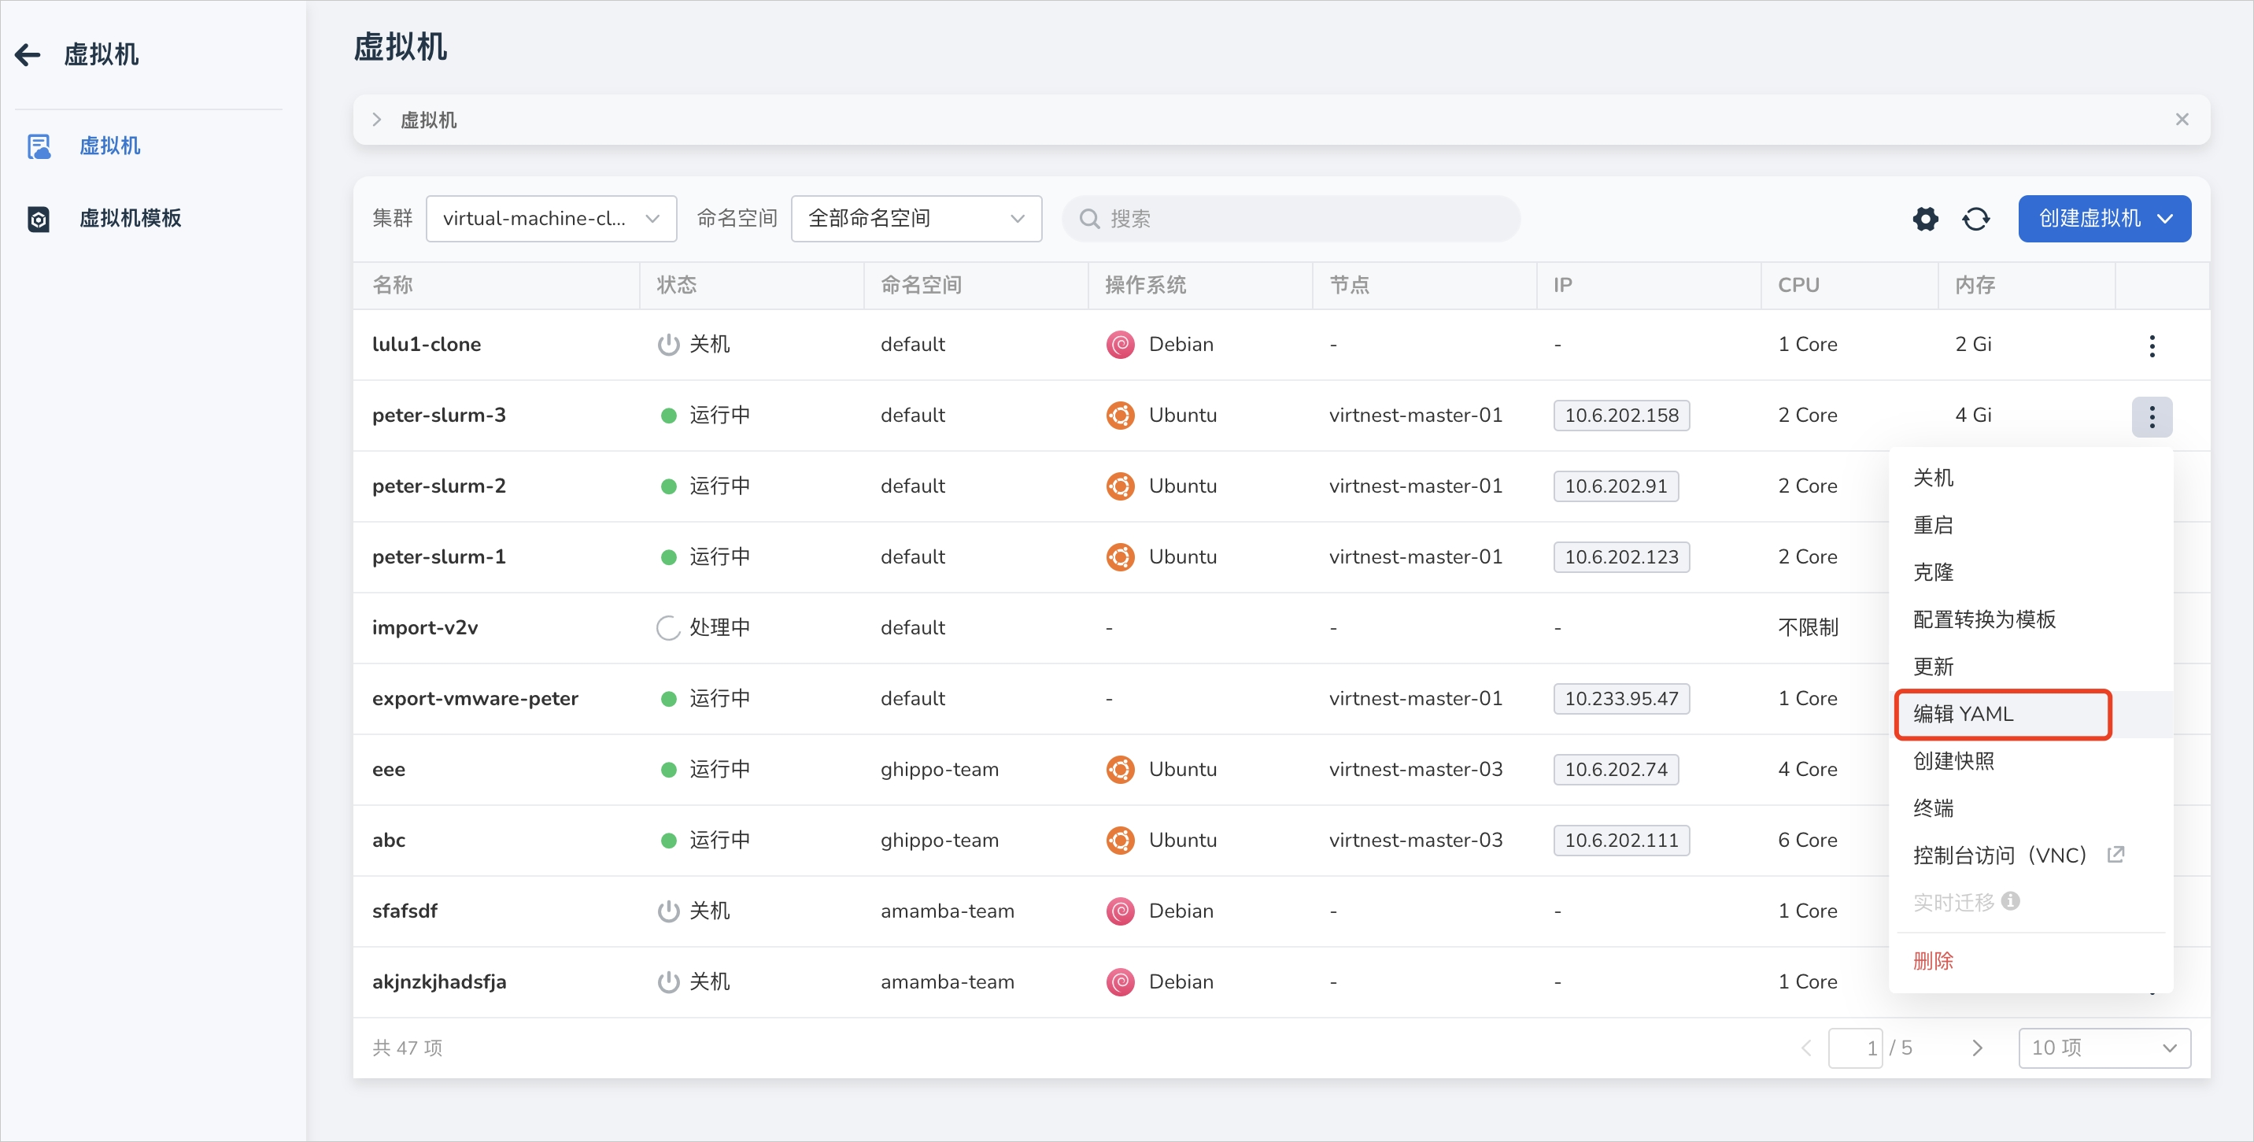Click the 虚拟机 sidebar list icon
Screen dimensions: 2254x1142
tap(39, 146)
